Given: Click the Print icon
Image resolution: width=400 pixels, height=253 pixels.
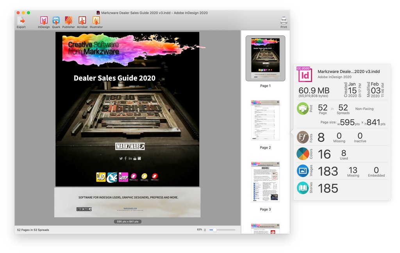Looking at the screenshot, I should coord(284,21).
